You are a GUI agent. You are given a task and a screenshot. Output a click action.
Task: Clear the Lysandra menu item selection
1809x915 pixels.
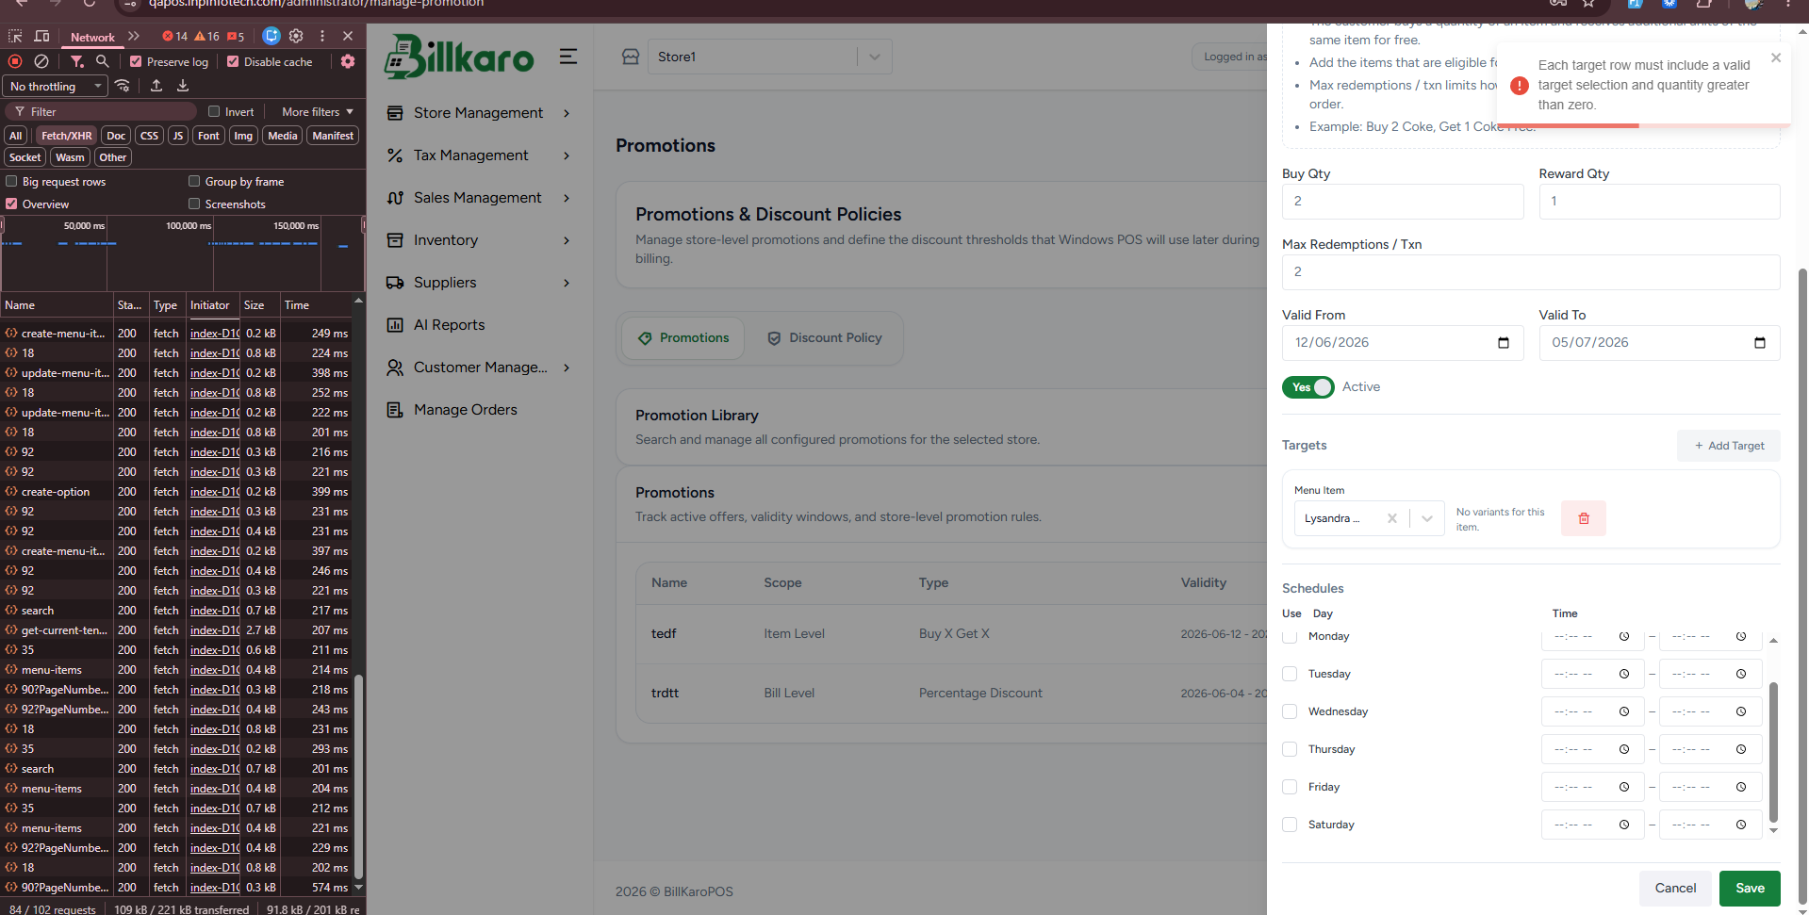click(1392, 518)
